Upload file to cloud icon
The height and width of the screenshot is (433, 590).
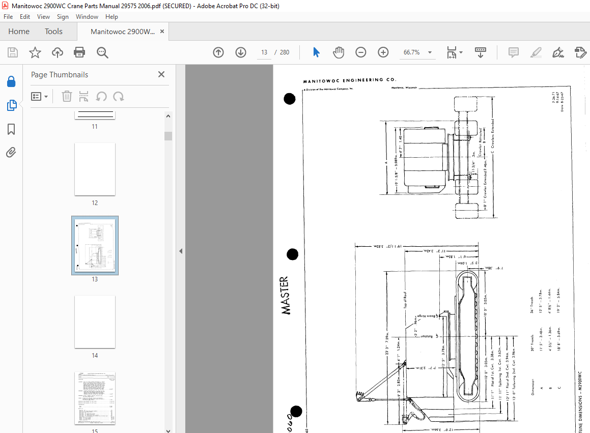tap(57, 52)
